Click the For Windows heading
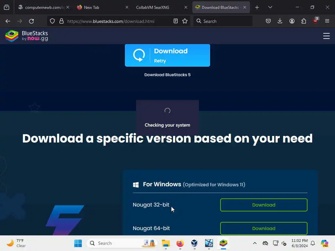The height and width of the screenshot is (251, 335). [x=162, y=184]
